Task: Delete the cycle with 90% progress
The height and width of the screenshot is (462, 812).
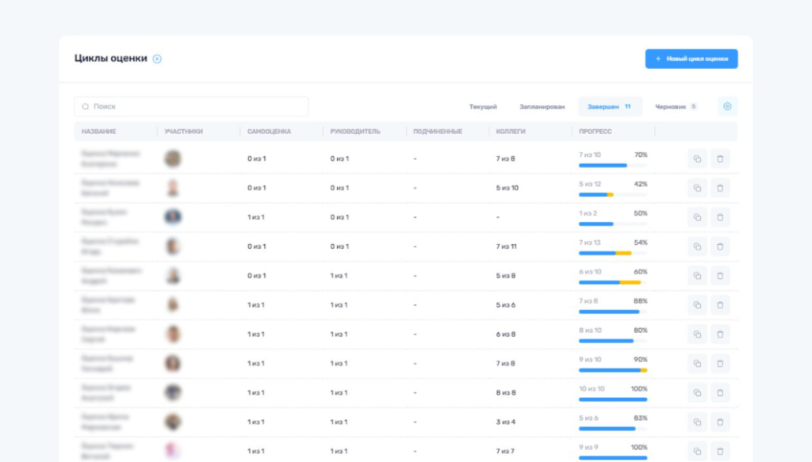Action: (720, 364)
